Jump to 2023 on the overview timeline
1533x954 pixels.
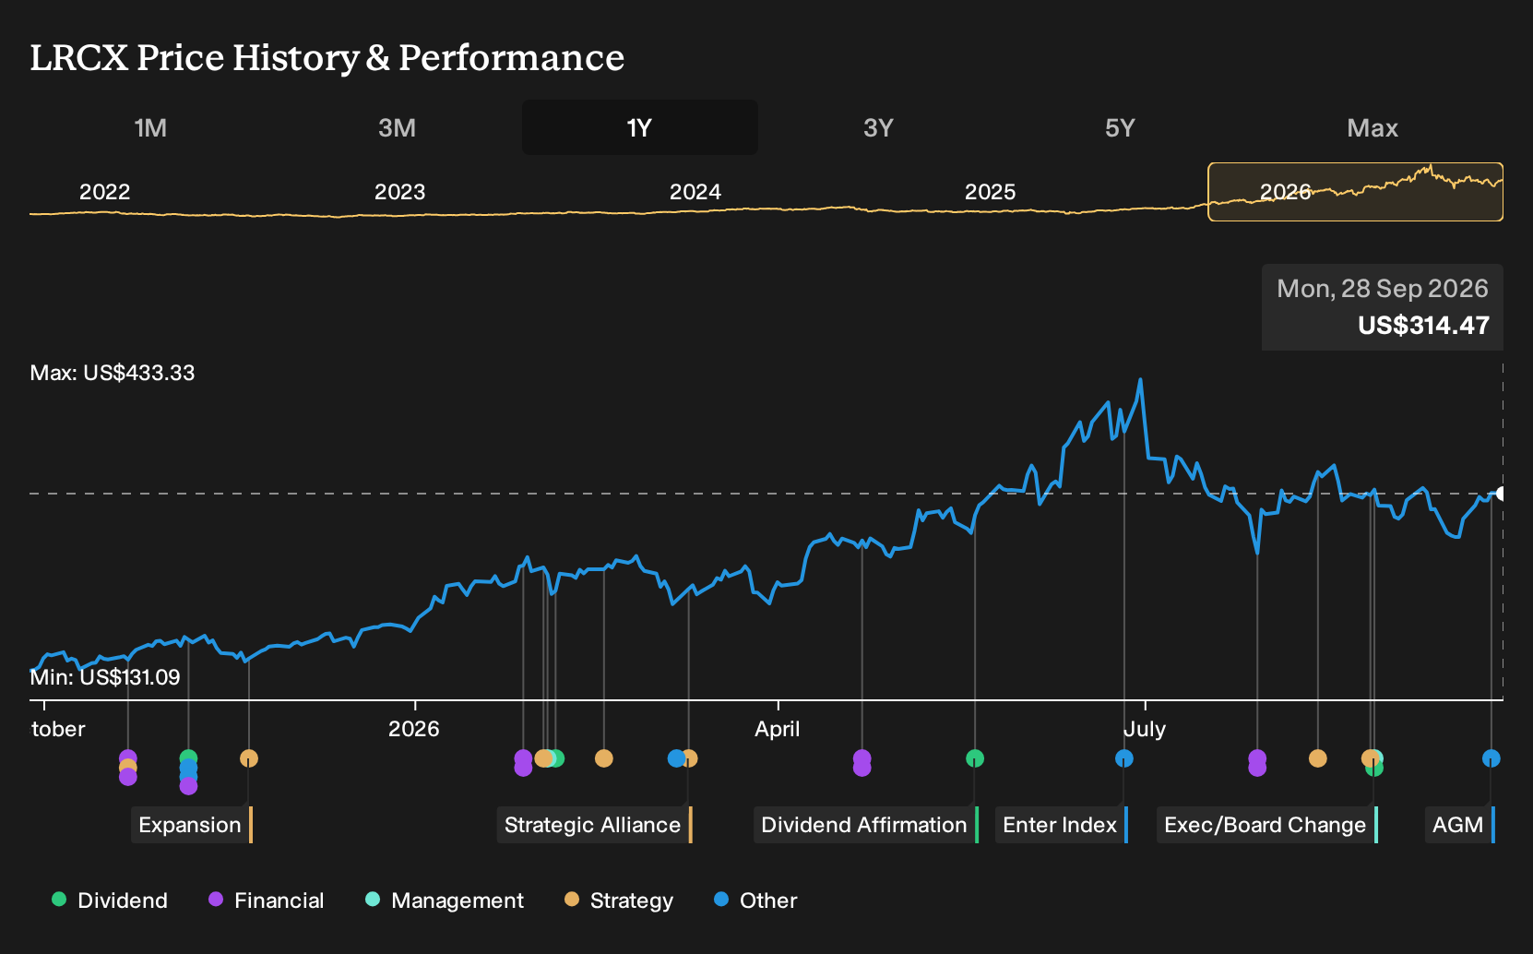tap(399, 192)
